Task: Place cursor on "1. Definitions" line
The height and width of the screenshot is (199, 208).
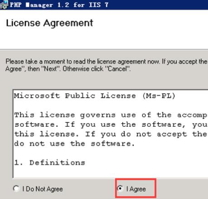Action: (x=49, y=162)
